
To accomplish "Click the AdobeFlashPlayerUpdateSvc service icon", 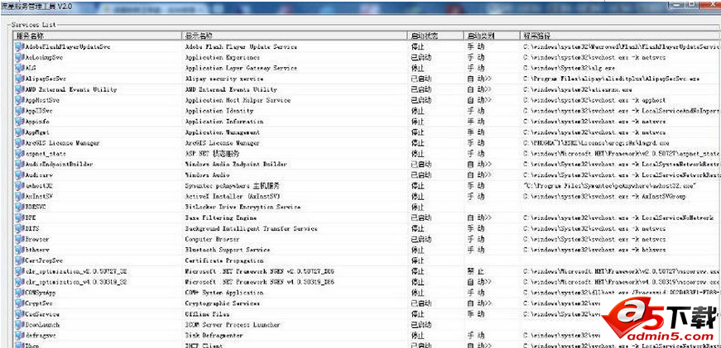I will tap(19, 46).
